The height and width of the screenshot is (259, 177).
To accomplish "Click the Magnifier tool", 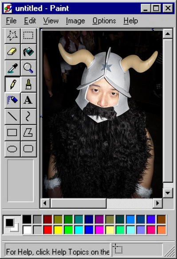I will point(28,68).
